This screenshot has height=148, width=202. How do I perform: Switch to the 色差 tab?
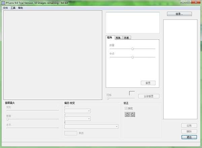[x=127, y=38]
